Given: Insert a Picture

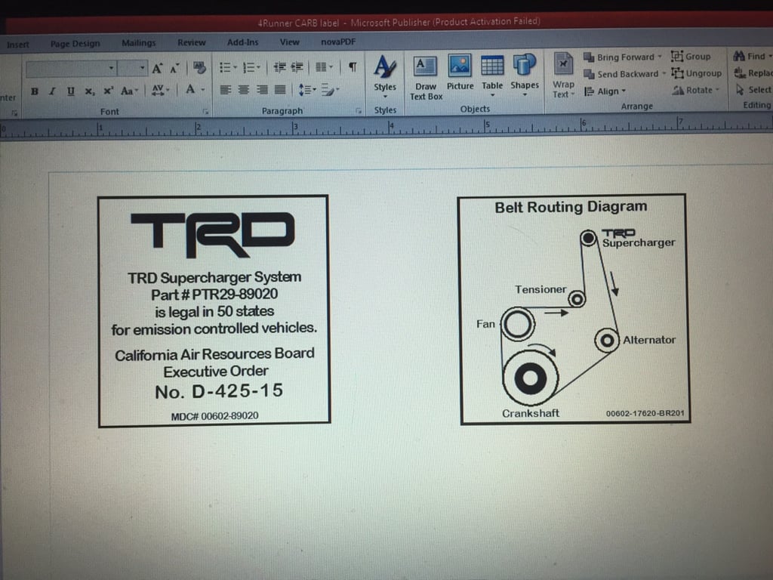Looking at the screenshot, I should click(460, 72).
